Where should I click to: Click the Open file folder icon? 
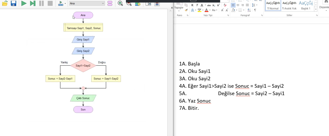point(4,4)
